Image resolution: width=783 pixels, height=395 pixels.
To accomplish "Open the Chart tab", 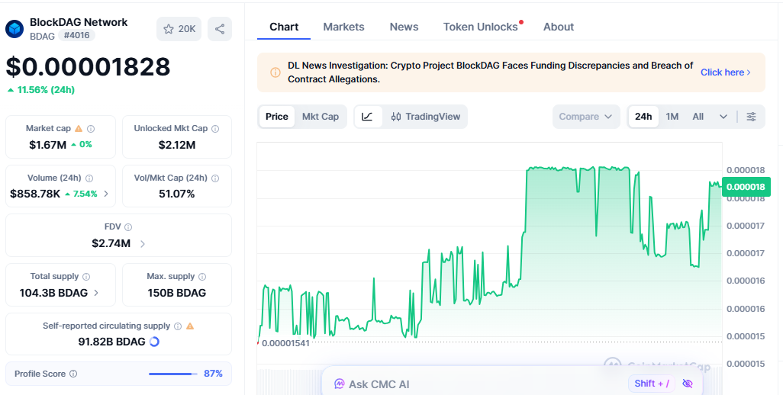I will [284, 27].
